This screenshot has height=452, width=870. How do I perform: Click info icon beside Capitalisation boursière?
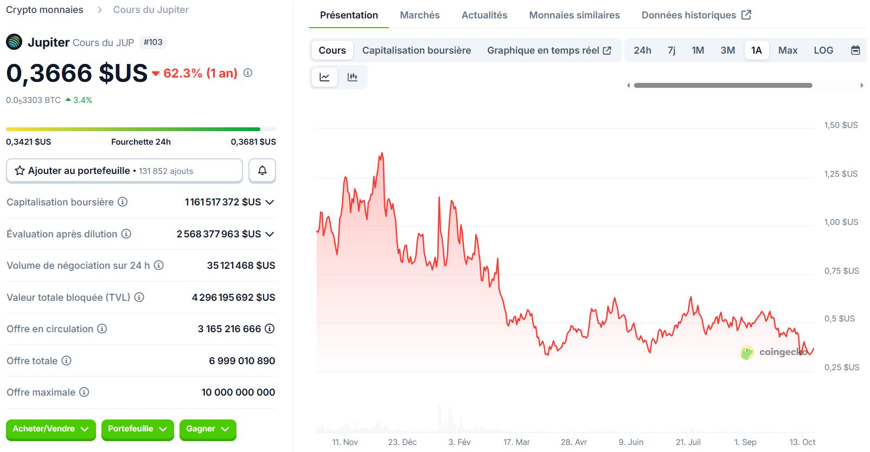click(123, 202)
